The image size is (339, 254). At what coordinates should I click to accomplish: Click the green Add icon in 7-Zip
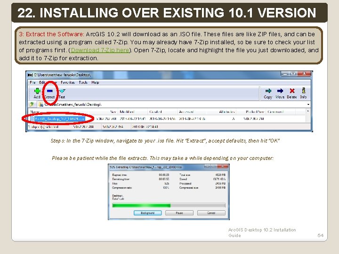click(x=37, y=91)
